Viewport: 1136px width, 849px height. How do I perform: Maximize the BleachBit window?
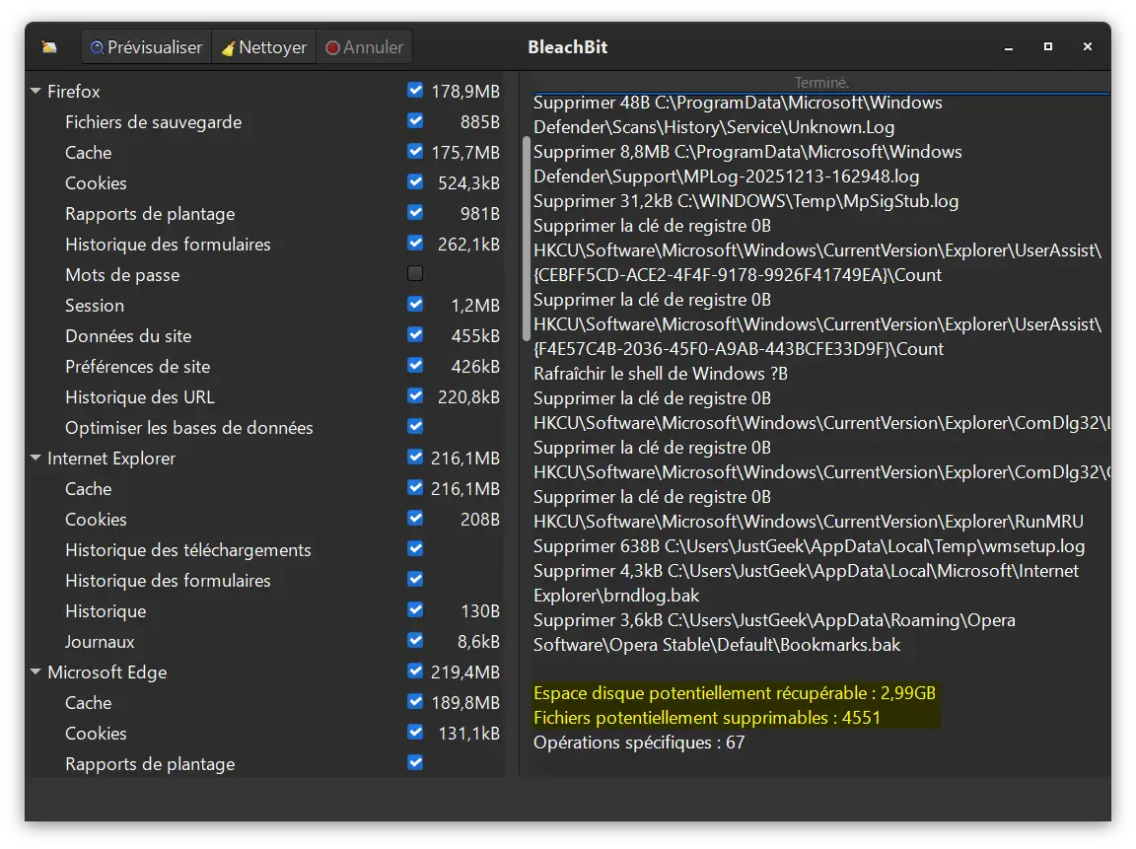1047,46
